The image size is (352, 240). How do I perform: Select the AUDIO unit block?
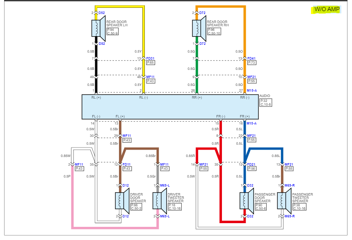pyautogui.click(x=172, y=106)
